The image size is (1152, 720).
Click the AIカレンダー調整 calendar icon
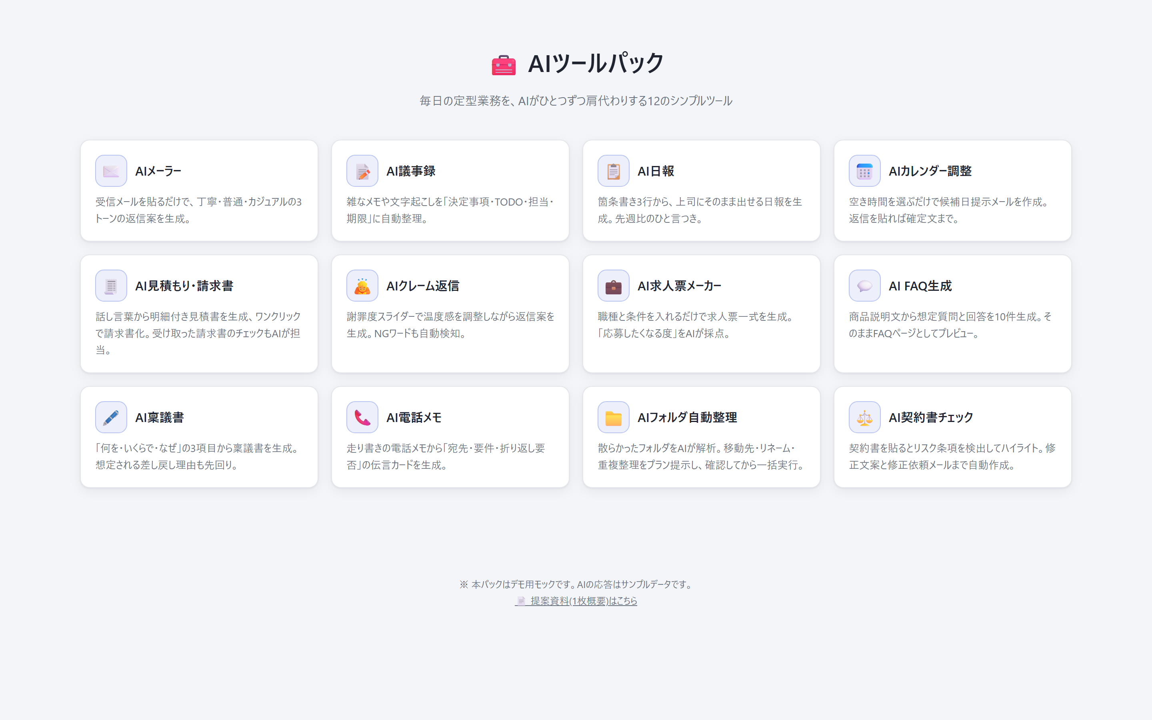coord(864,171)
